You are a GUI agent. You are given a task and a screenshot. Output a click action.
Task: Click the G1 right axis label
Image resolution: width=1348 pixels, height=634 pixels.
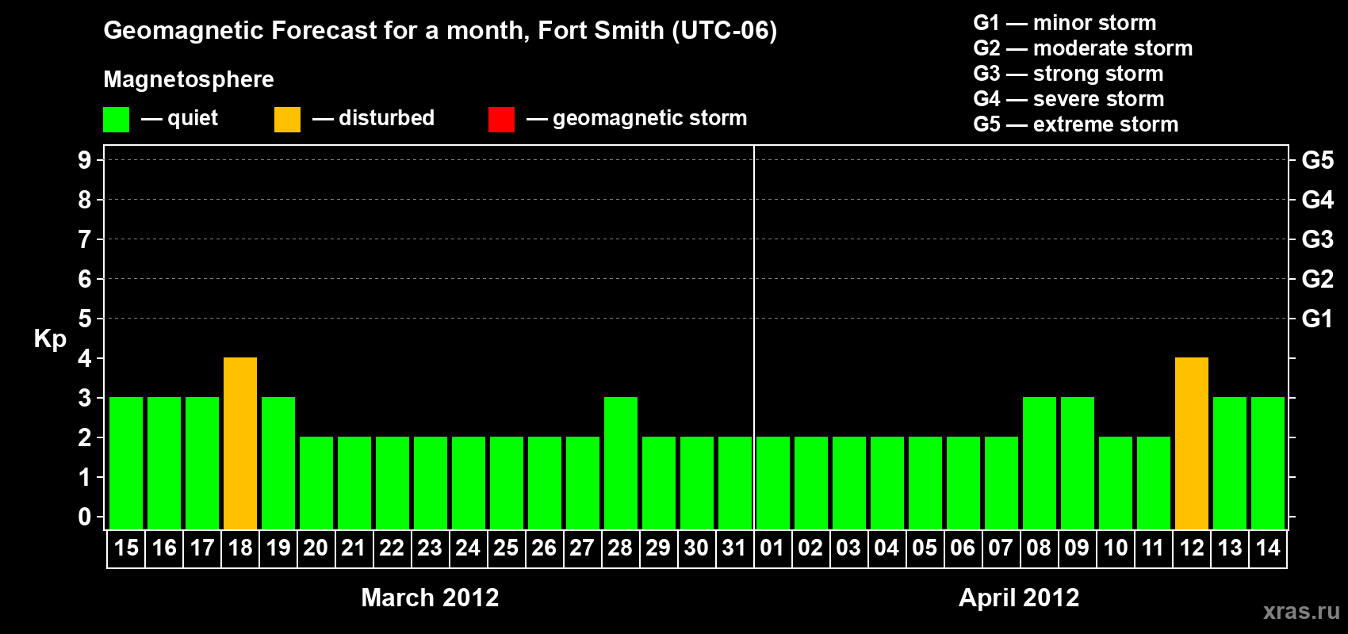(x=1317, y=319)
